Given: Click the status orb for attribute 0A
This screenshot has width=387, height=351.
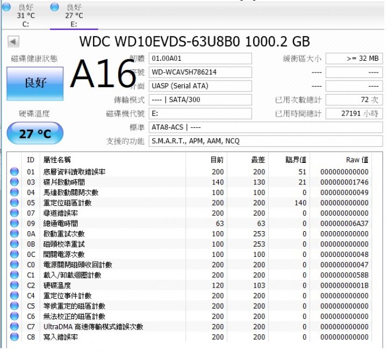Looking at the screenshot, I should coord(15,233).
